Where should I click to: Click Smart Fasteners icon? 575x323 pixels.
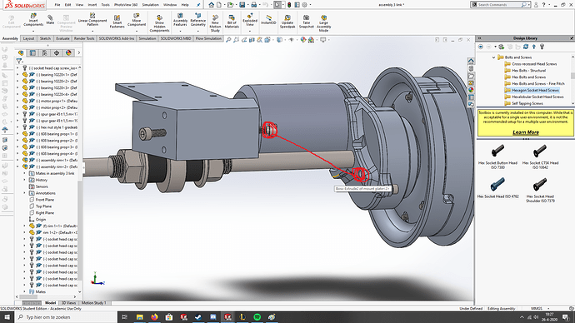(x=117, y=22)
